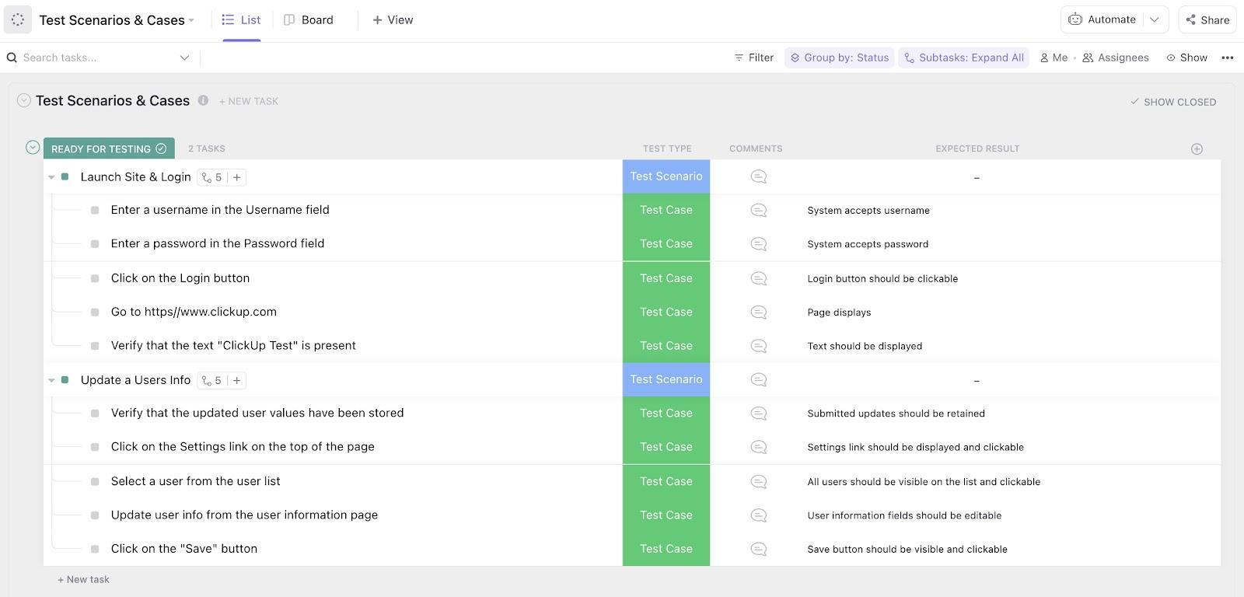Click the workspace loading icon at top left
The height and width of the screenshot is (597, 1244).
pyautogui.click(x=18, y=19)
